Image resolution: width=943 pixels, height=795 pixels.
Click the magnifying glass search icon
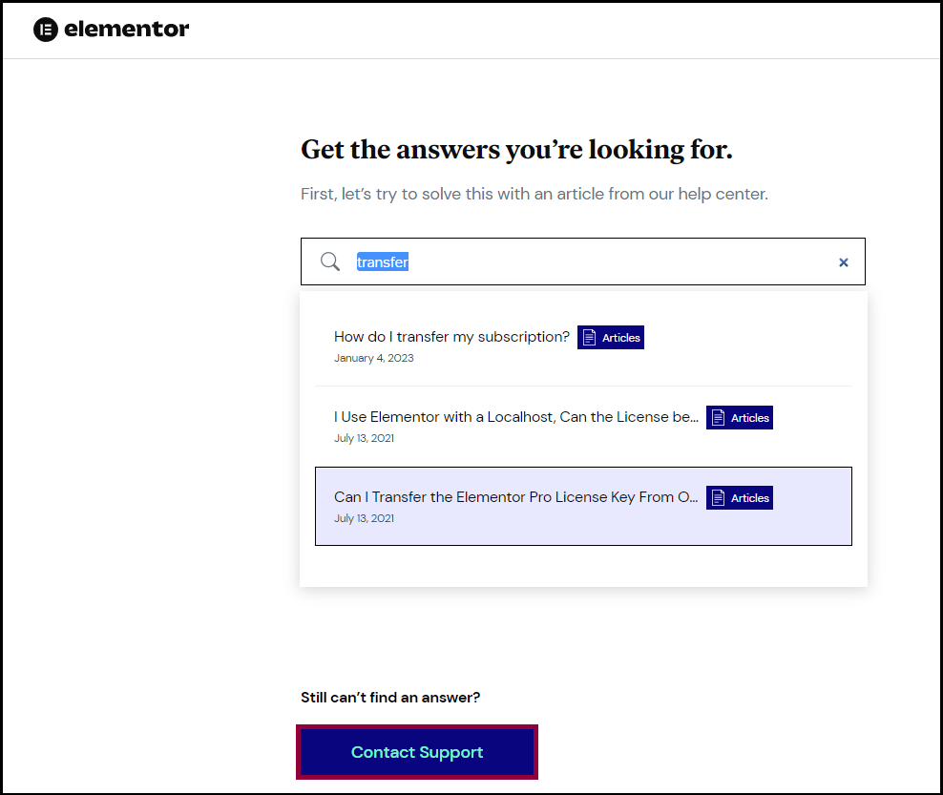[329, 262]
